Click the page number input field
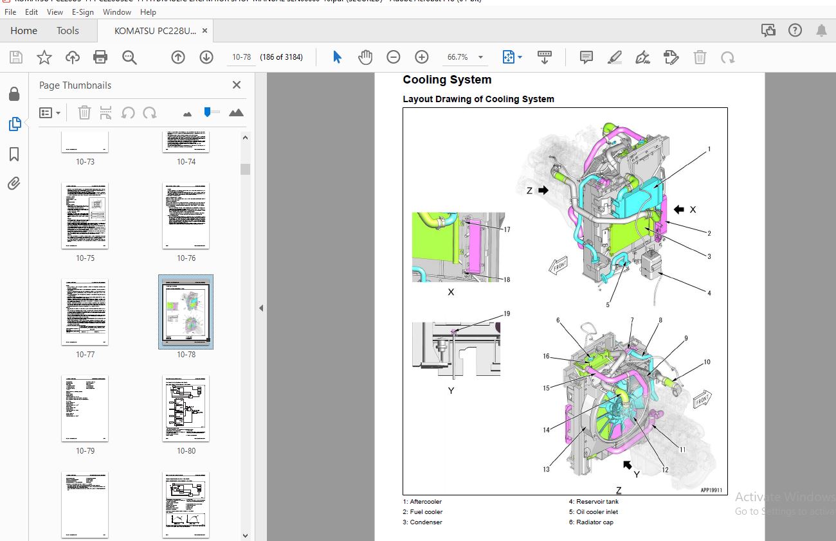Viewport: 836px width, 541px height. point(241,57)
